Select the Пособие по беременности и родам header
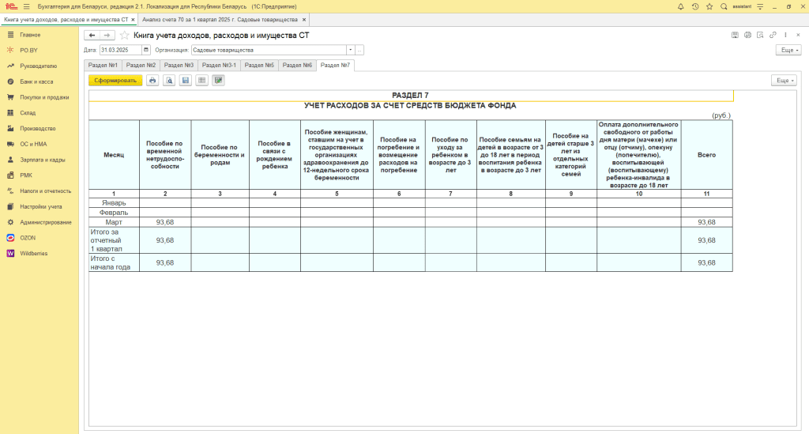809x434 pixels. point(220,155)
